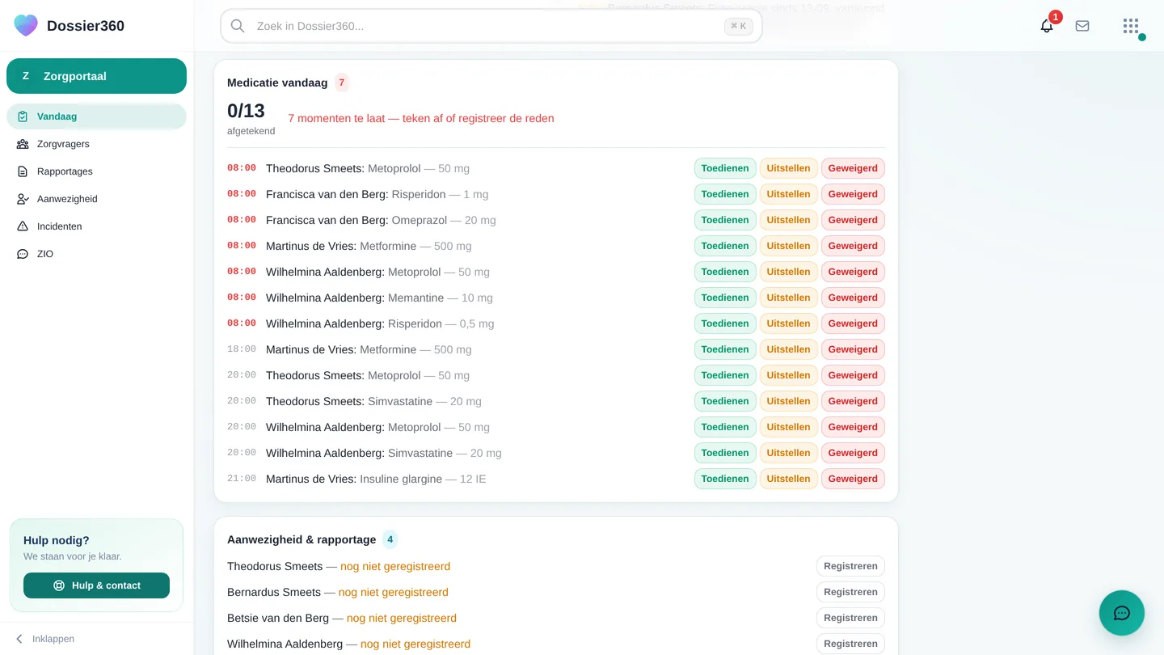The height and width of the screenshot is (655, 1164).
Task: Mark Wilhelmina's Risperidon 0,5 mg Geweigerd
Action: click(x=853, y=323)
